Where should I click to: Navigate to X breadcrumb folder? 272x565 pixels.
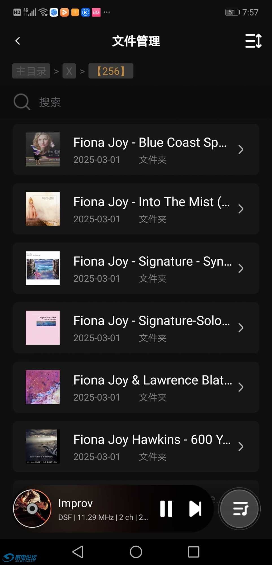69,71
